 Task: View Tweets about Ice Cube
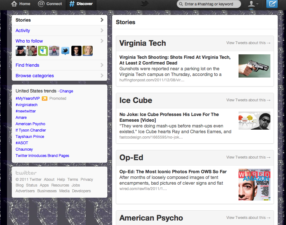(x=248, y=100)
